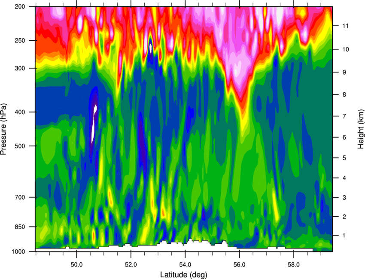This screenshot has height=279, width=365.
Task: Select the 850 pressure tick label
Action: 20,227
